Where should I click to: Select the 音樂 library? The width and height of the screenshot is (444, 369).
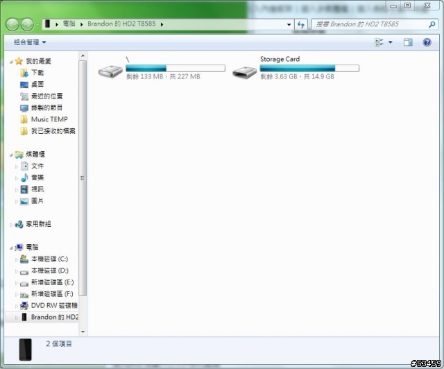(x=37, y=178)
